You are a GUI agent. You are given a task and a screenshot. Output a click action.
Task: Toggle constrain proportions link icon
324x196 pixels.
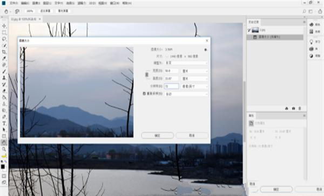pos(147,74)
